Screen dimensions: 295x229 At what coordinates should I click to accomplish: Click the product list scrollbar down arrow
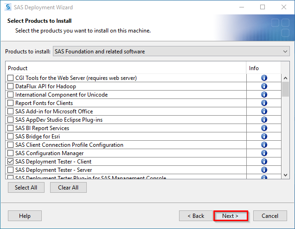click(285, 175)
